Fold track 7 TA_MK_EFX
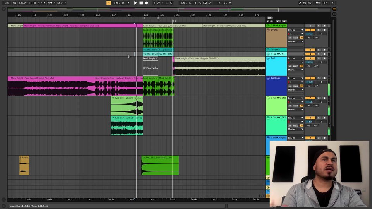 [268, 98]
